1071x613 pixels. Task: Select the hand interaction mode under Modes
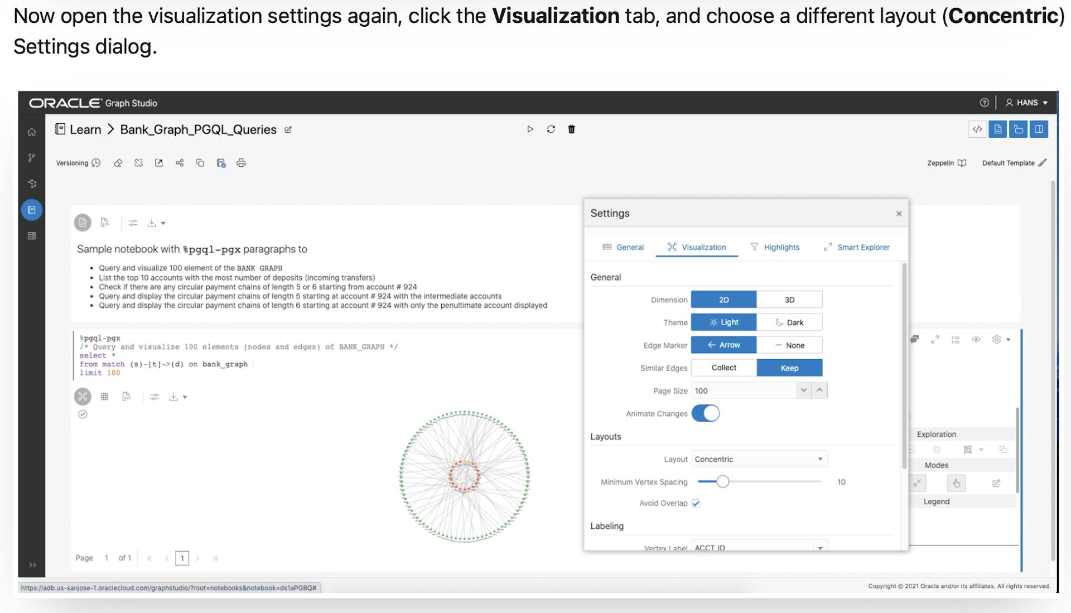956,483
